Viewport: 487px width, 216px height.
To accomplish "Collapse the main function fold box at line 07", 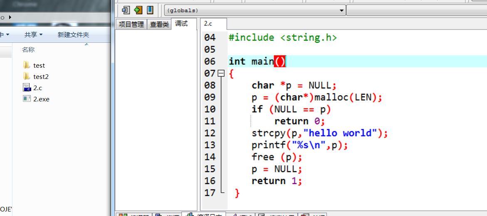I will point(221,73).
